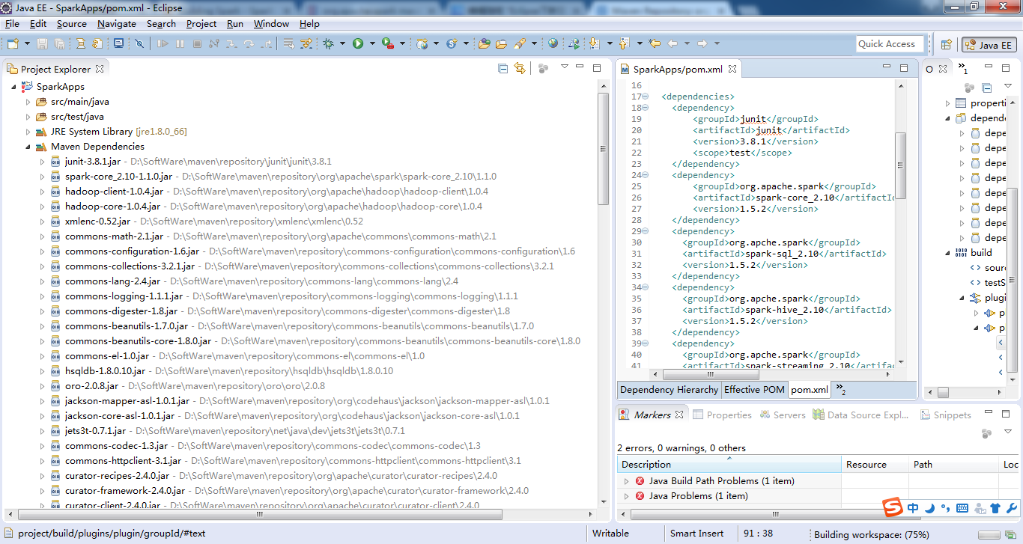Toggle fold marker at editor line 34
The height and width of the screenshot is (544, 1023).
click(x=646, y=287)
